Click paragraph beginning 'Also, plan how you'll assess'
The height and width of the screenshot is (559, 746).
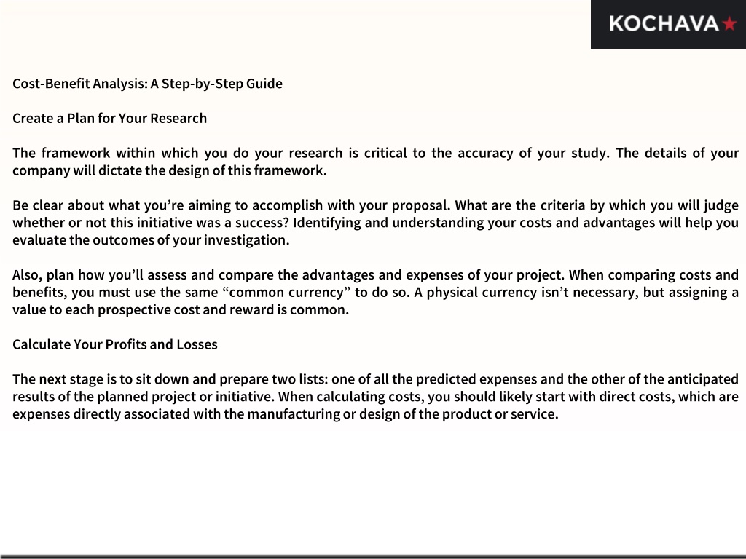[x=375, y=293]
